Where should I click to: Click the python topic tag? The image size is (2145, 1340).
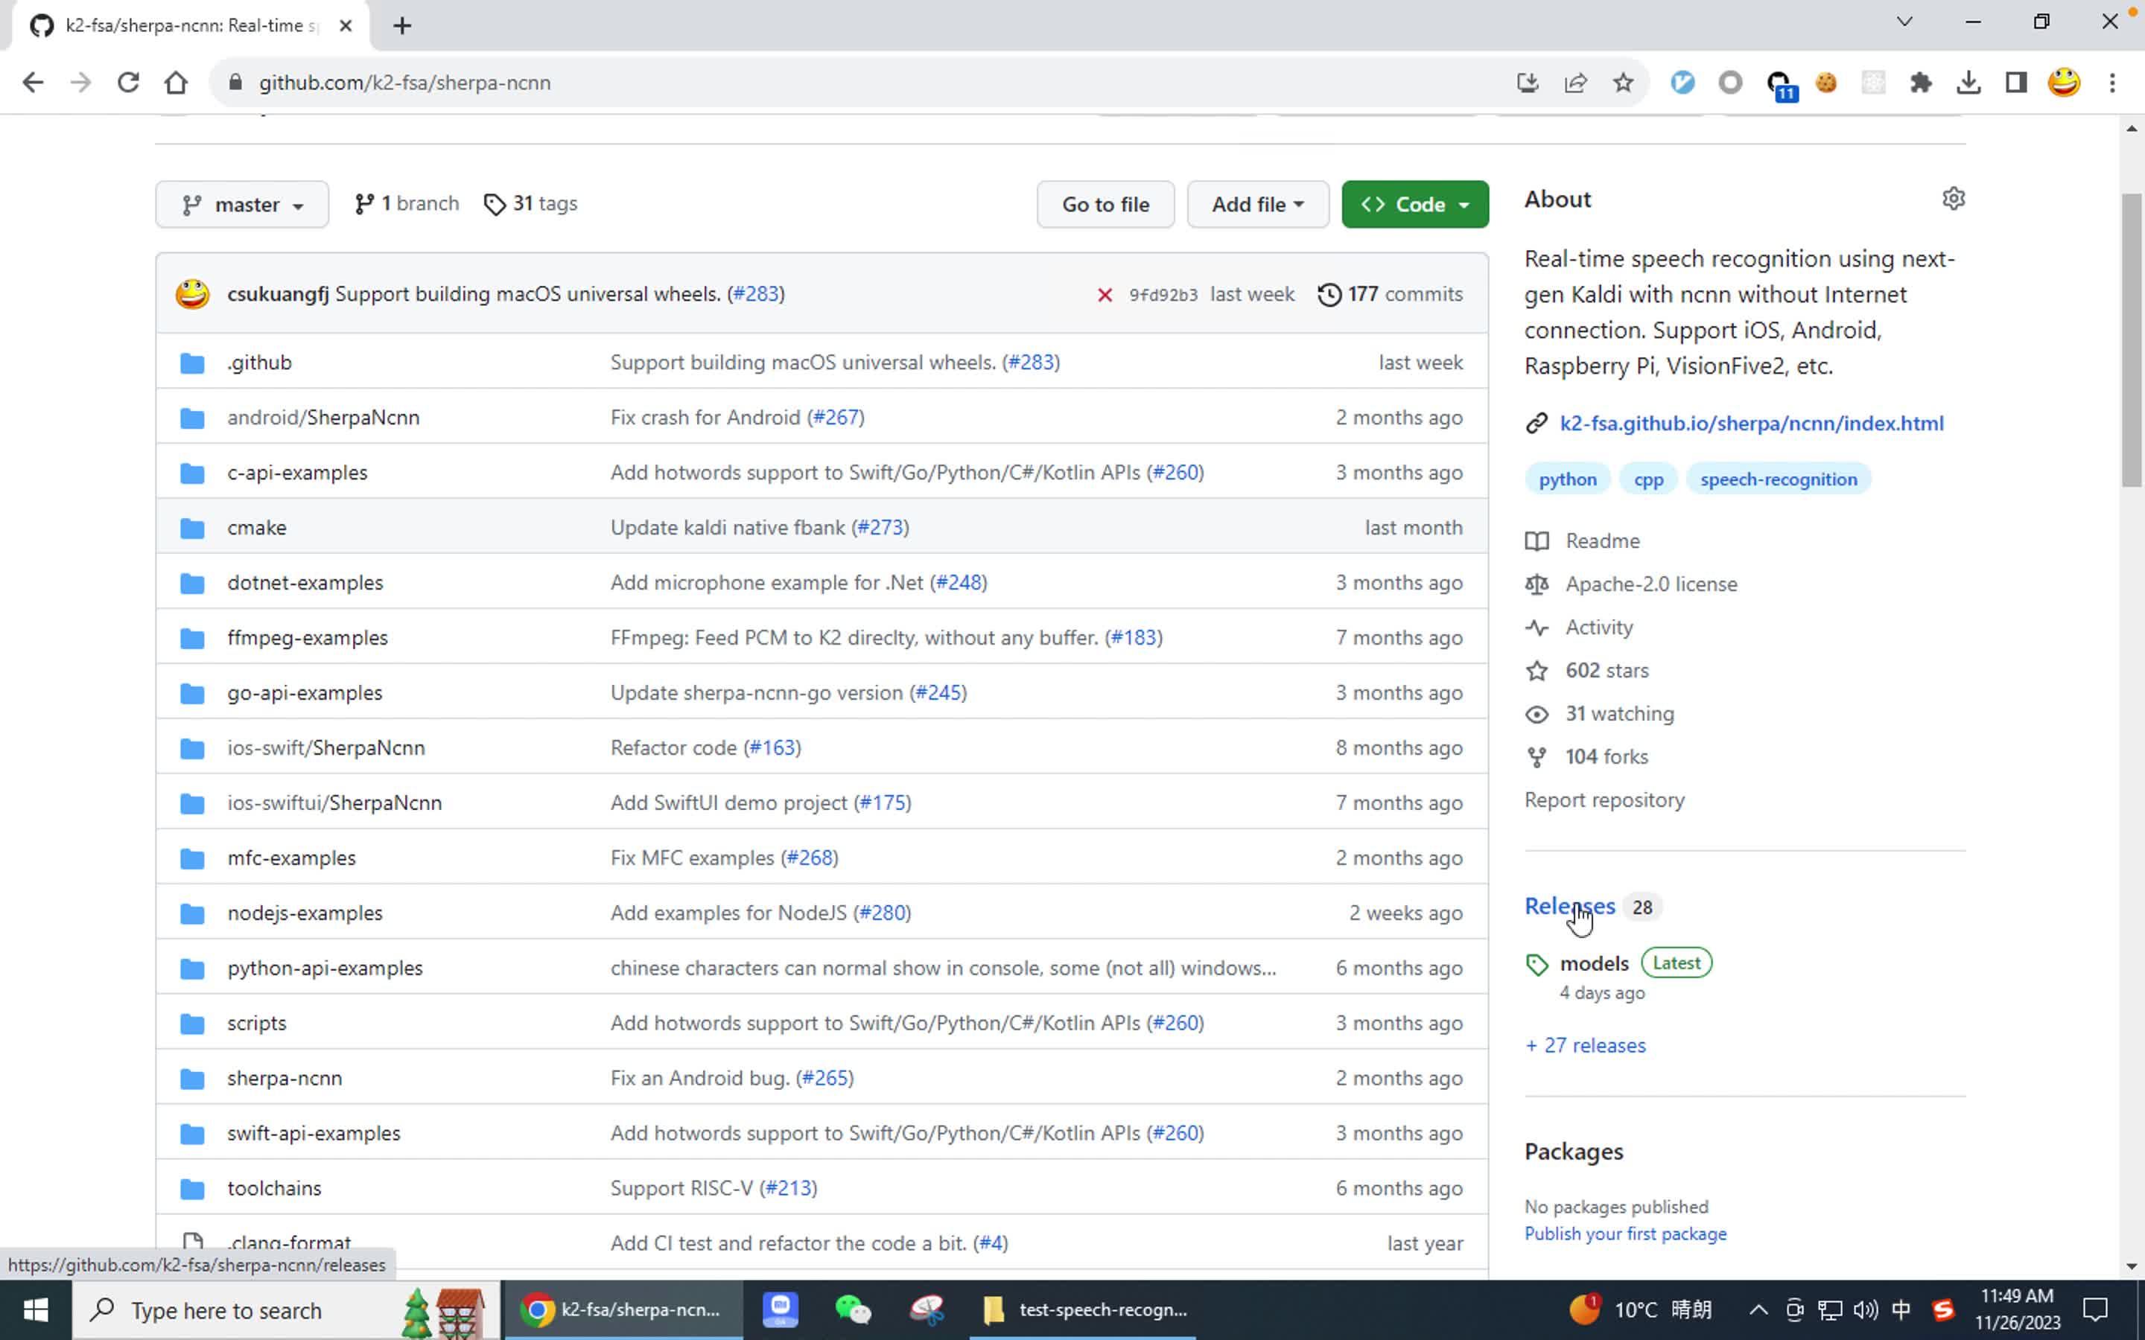pyautogui.click(x=1567, y=479)
